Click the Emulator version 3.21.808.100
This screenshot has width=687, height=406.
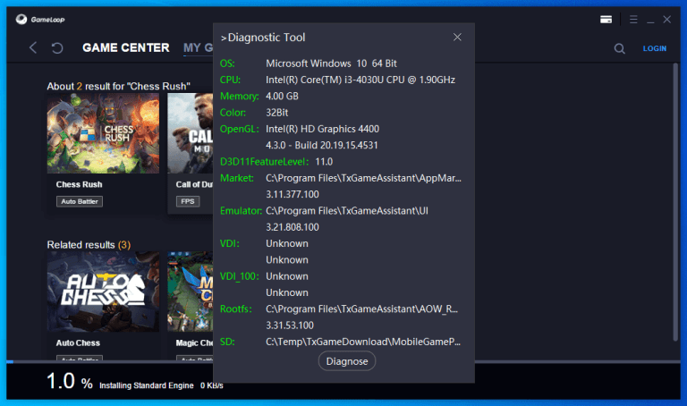293,227
